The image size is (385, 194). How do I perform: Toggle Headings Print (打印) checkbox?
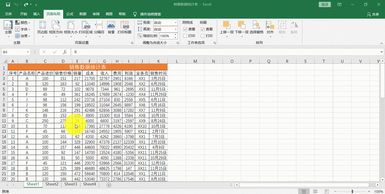202,36
